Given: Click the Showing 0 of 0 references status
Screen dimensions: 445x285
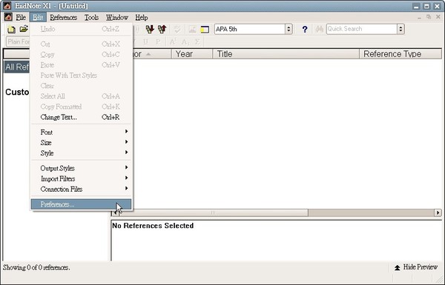Looking at the screenshot, I should pyautogui.click(x=36, y=267).
